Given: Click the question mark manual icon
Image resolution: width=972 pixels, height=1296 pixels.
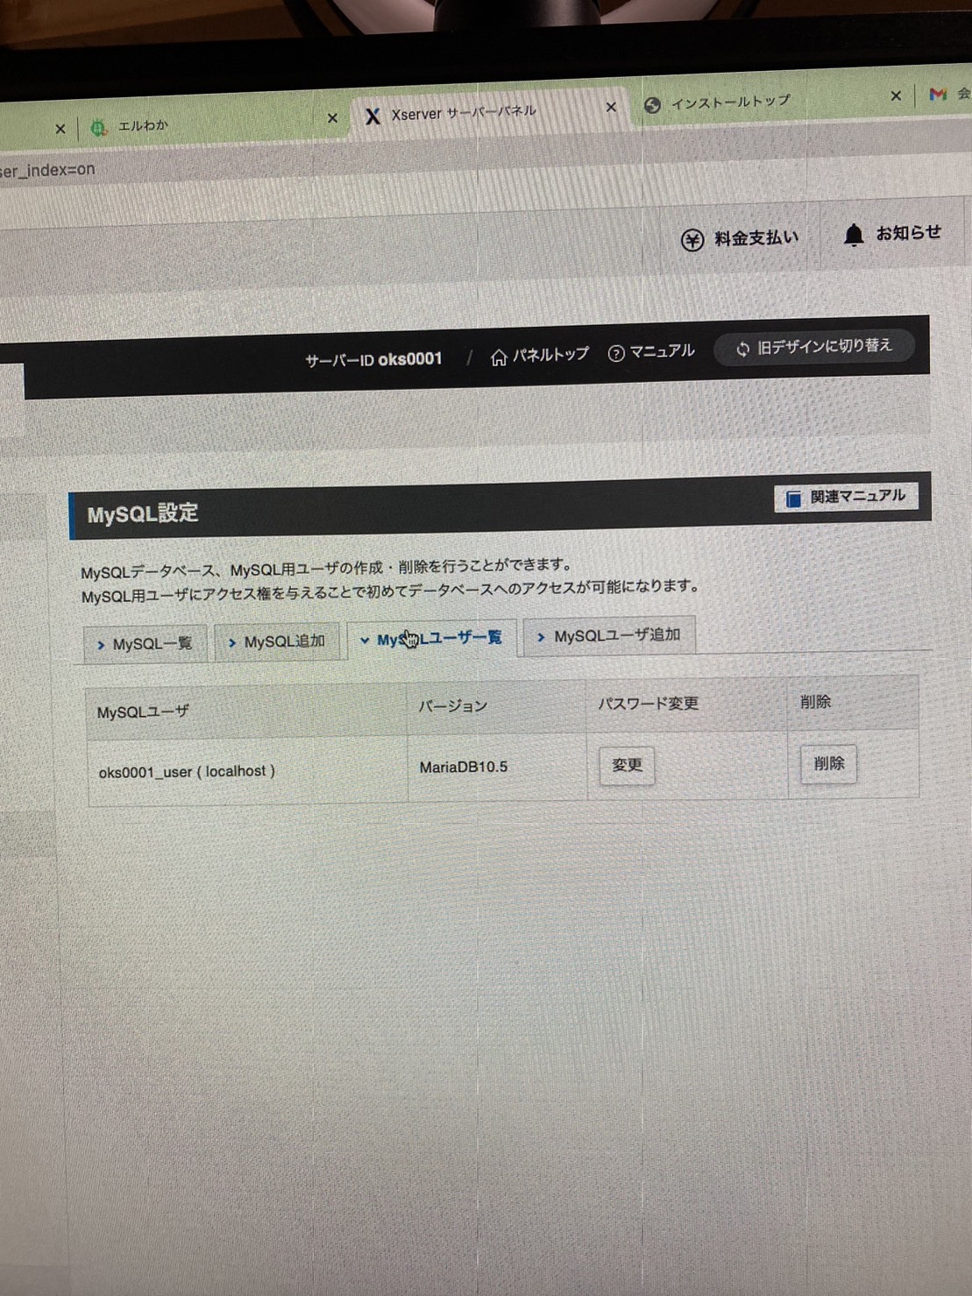Looking at the screenshot, I should [x=616, y=353].
